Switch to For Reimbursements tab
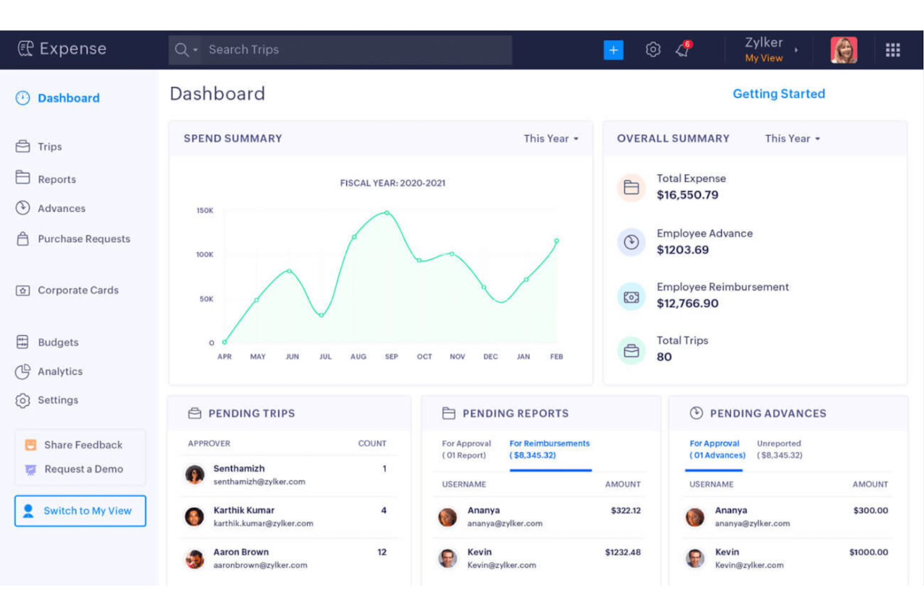Image resolution: width=924 pixels, height=616 pixels. point(549,449)
